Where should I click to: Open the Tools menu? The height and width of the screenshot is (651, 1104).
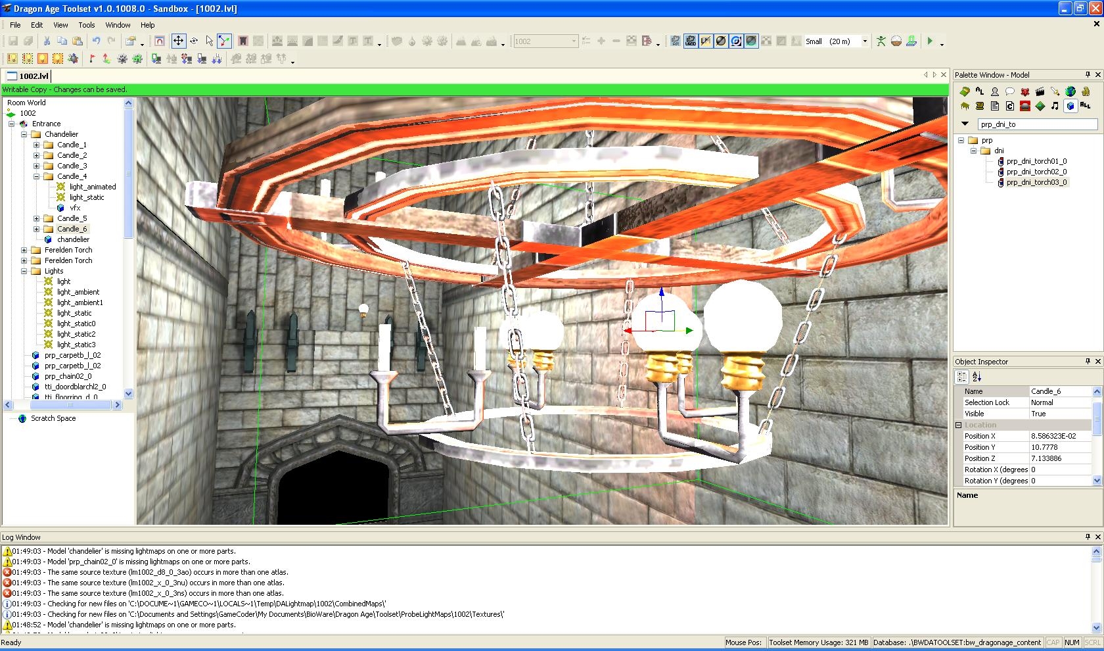click(x=87, y=24)
